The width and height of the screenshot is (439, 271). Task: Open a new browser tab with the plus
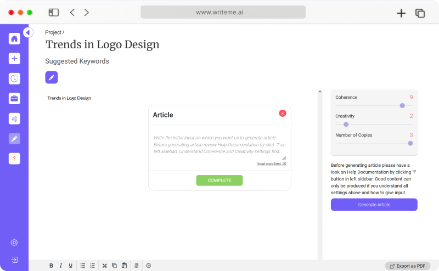401,13
